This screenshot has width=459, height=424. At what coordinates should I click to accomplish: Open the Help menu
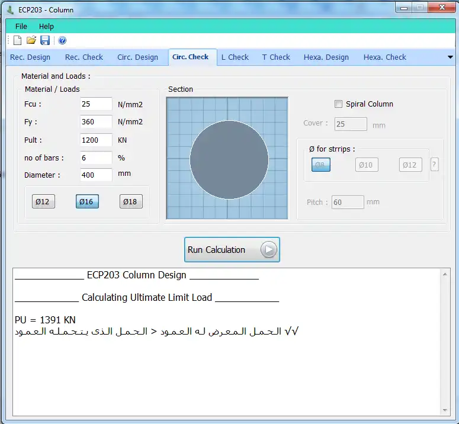46,26
